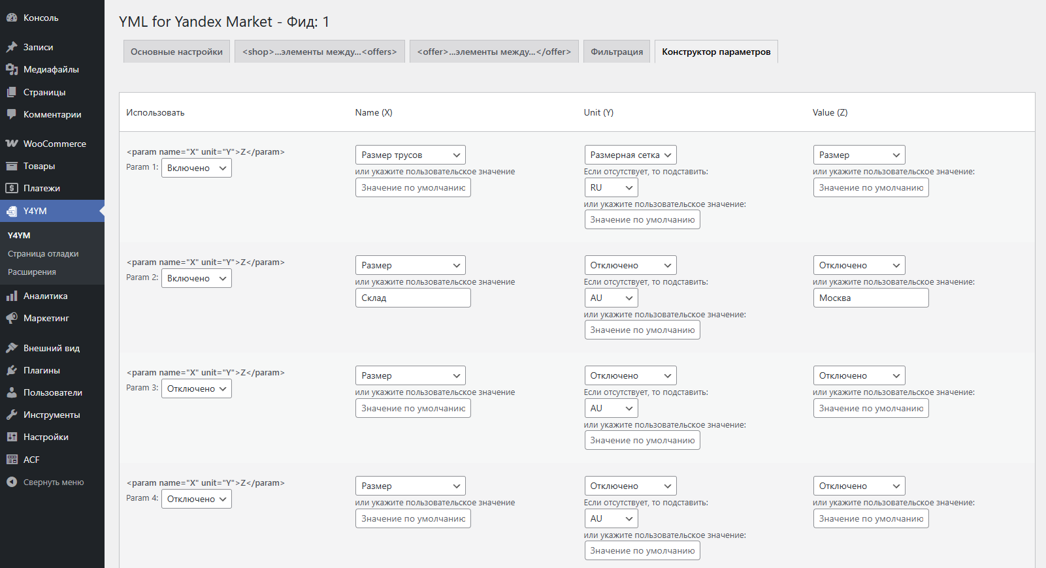Click the Записи pin icon
The width and height of the screenshot is (1046, 568).
[x=12, y=47]
